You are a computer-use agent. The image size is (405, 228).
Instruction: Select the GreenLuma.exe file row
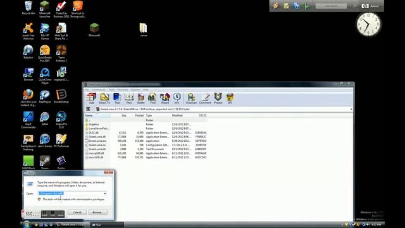pos(146,141)
